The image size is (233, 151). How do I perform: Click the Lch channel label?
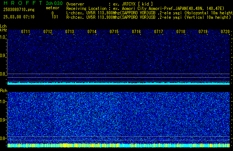tap(3, 26)
